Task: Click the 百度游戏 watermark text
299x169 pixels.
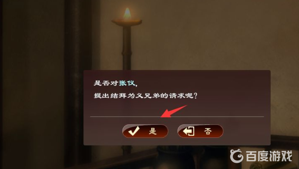Action: [x=269, y=156]
